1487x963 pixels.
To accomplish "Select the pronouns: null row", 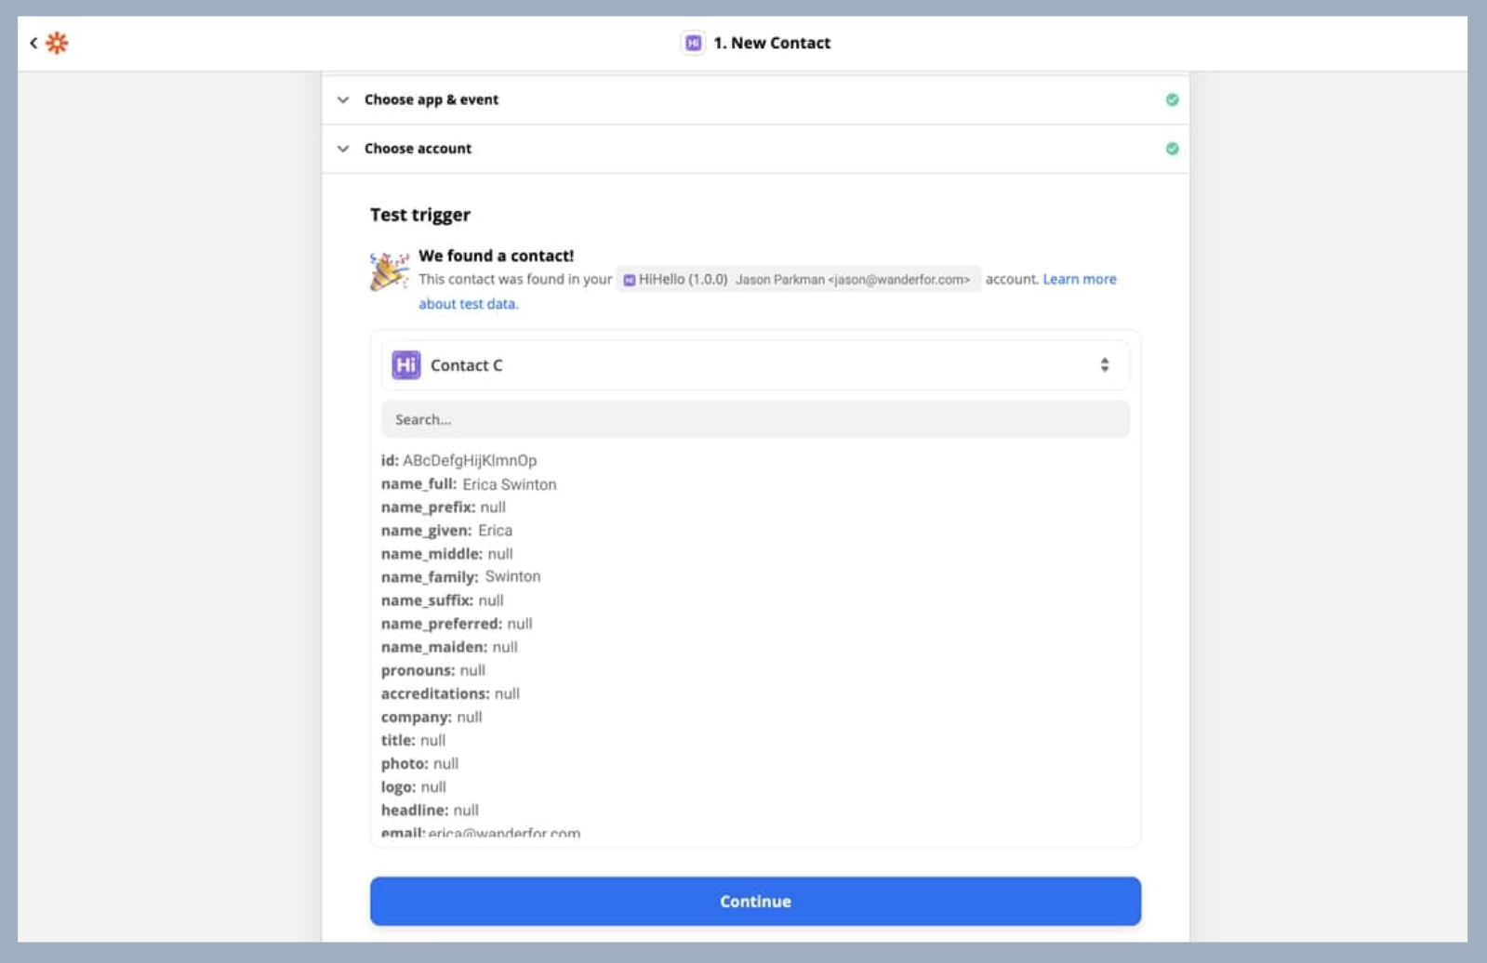I will pyautogui.click(x=433, y=670).
